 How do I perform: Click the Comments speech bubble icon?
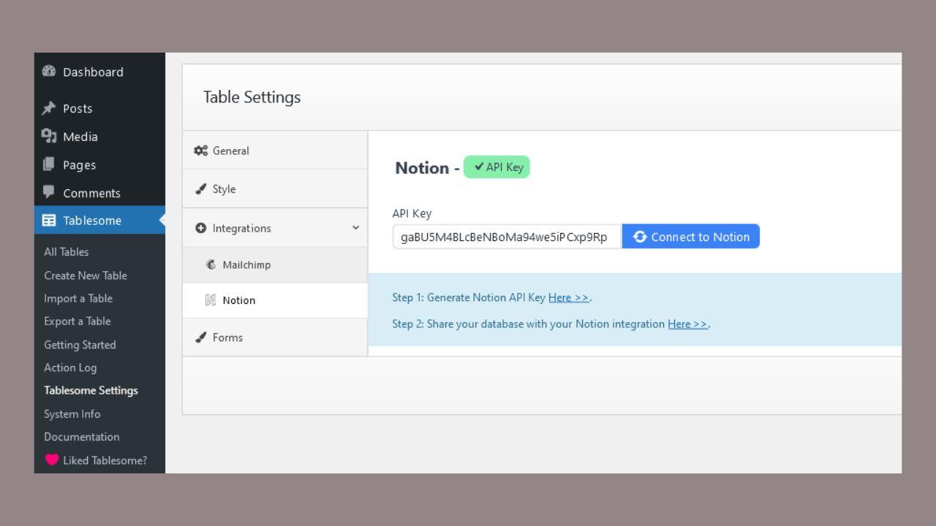click(49, 193)
